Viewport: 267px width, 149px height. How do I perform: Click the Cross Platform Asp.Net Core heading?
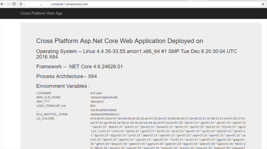120,41
